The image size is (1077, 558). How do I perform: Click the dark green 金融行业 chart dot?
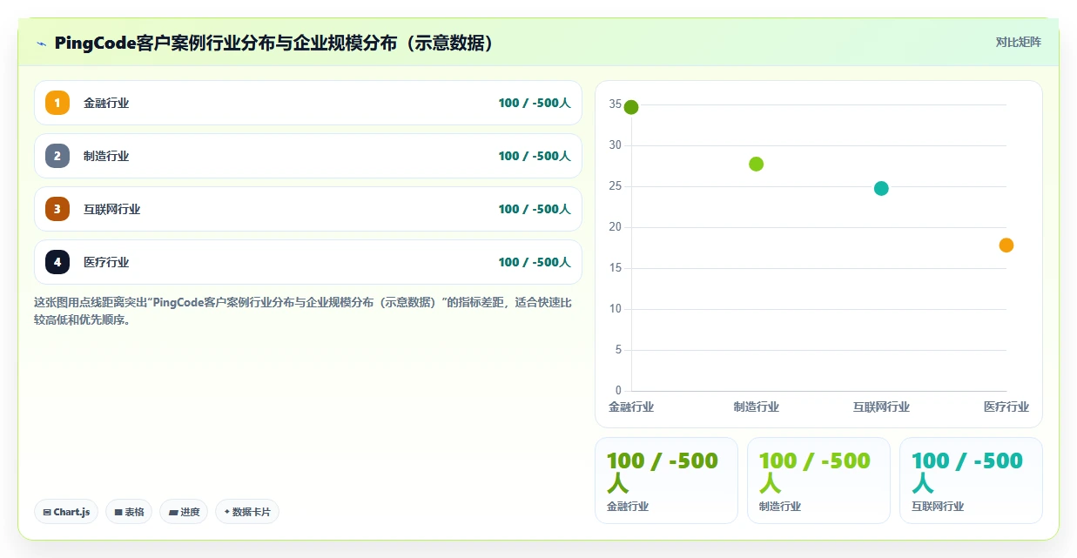point(631,107)
